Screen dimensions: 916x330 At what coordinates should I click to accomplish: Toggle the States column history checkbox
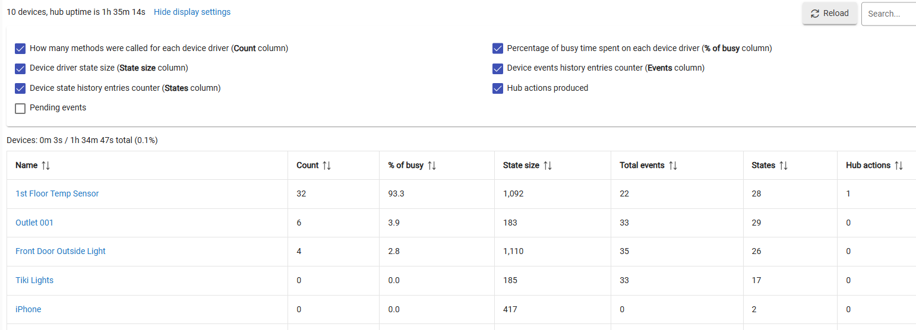click(20, 88)
